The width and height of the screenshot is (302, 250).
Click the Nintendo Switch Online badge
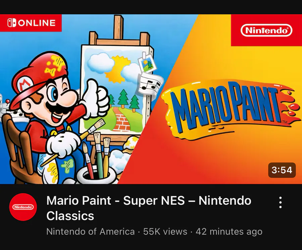click(x=31, y=23)
